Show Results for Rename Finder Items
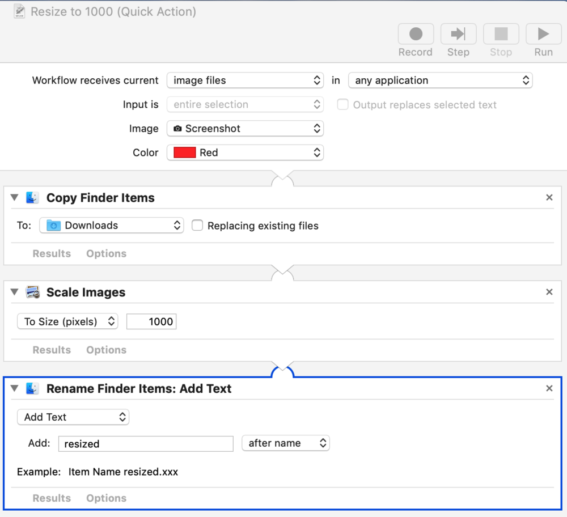Image resolution: width=567 pixels, height=517 pixels. click(52, 498)
